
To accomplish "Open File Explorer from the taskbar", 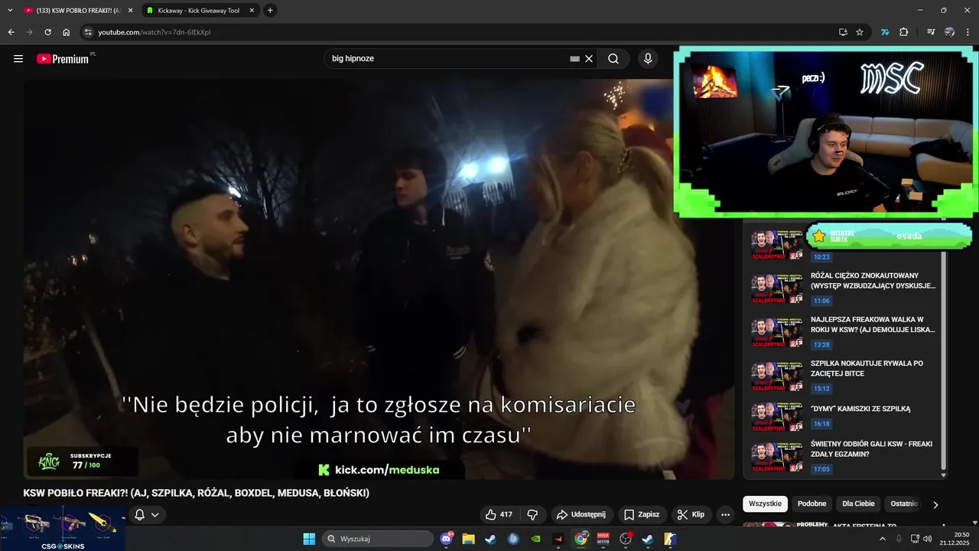I will [x=468, y=539].
